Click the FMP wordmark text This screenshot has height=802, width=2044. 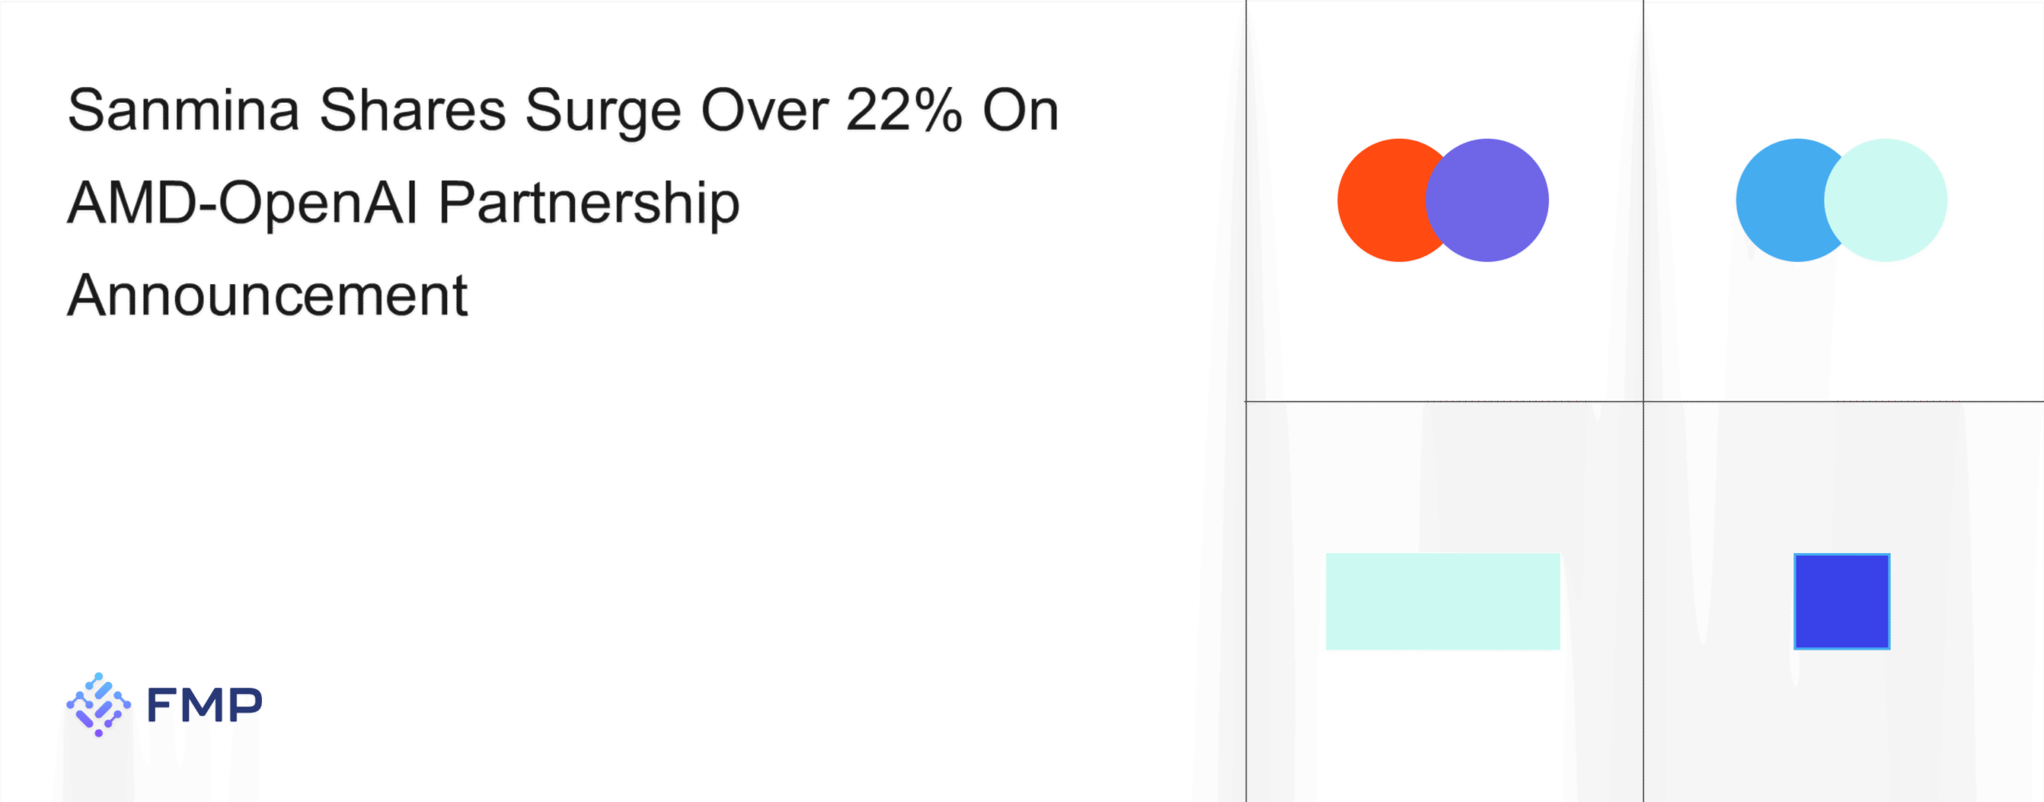[204, 705]
